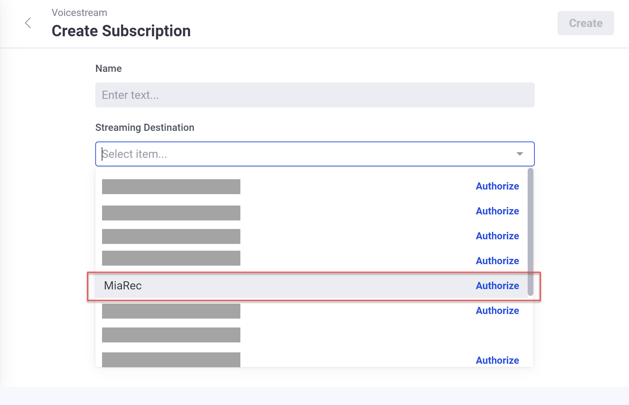Select the redacted item directly below MiaRec
Screen dimensions: 629x405
pos(171,311)
